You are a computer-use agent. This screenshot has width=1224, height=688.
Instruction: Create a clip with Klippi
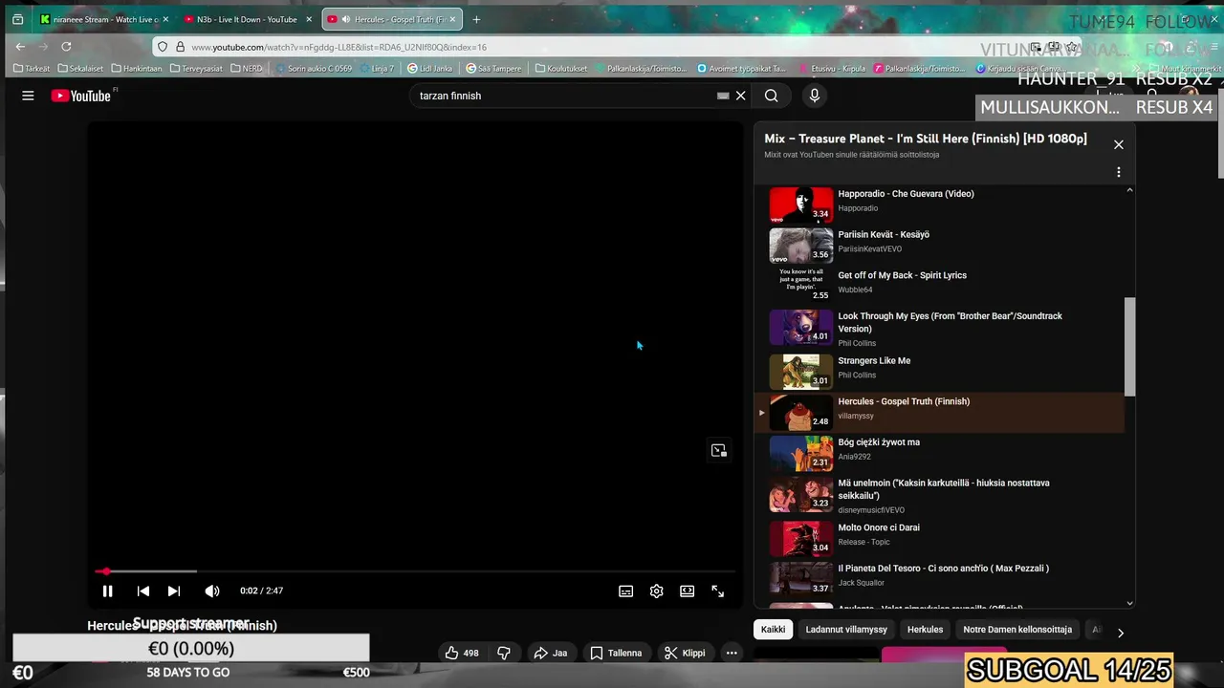[x=685, y=653]
